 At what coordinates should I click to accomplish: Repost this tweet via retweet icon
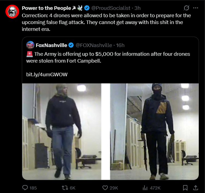click(65, 188)
